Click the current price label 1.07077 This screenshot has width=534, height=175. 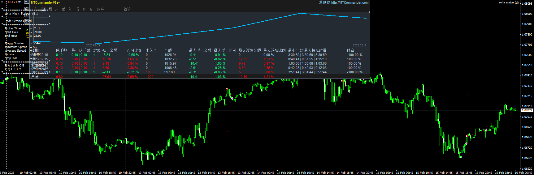tap(527, 110)
